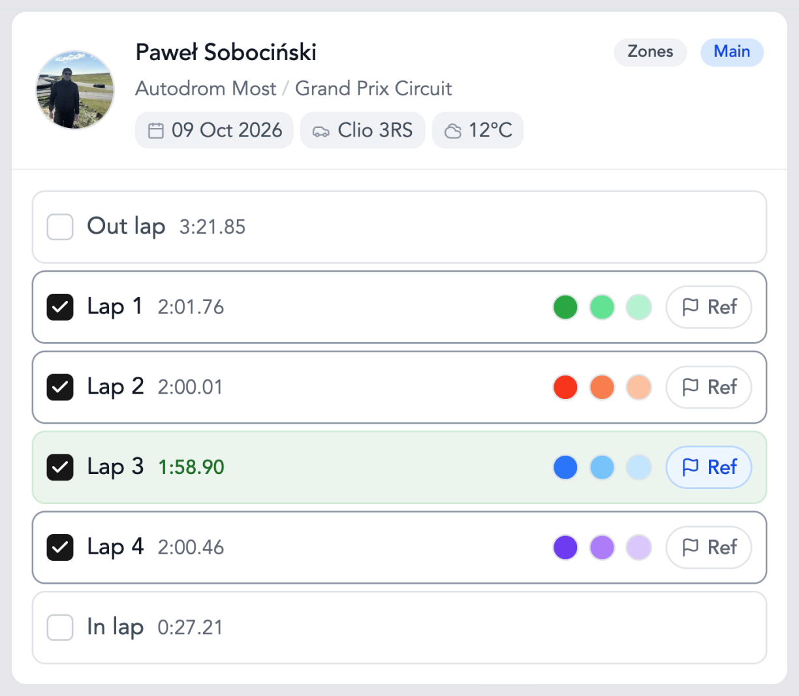799x696 pixels.
Task: Open the Zones tab
Action: tap(650, 52)
